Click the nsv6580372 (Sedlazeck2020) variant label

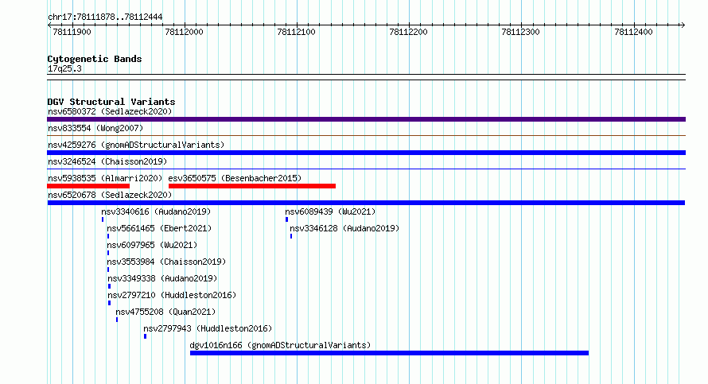pos(110,111)
